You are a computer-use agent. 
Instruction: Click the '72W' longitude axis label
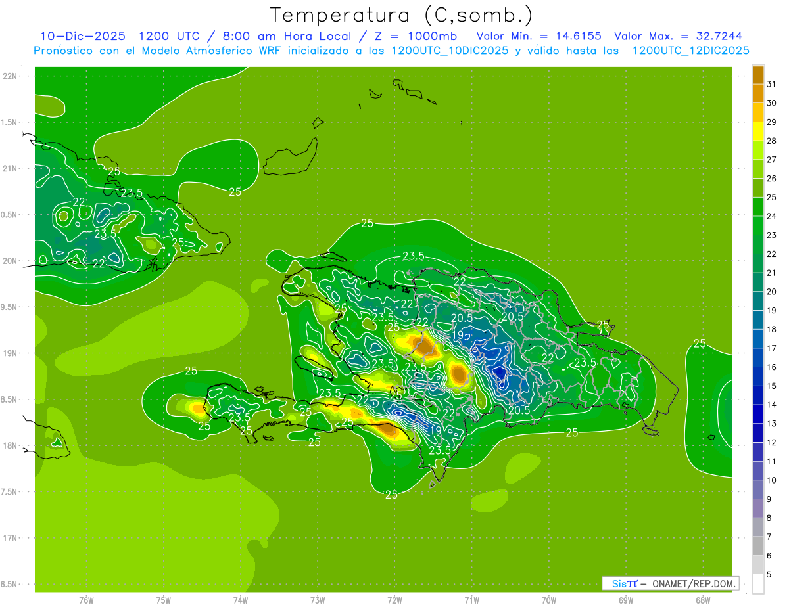click(x=394, y=600)
